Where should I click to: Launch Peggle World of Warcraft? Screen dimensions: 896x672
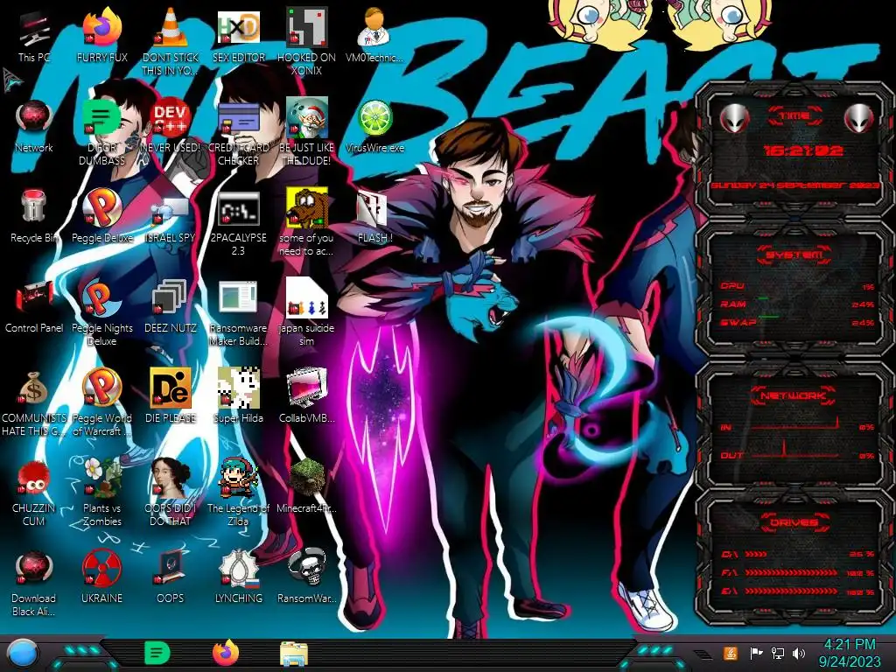101,402
